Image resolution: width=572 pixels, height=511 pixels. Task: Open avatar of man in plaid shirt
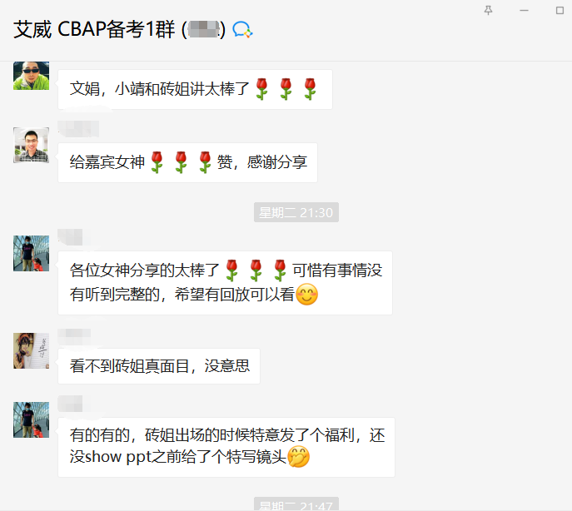coord(31,145)
